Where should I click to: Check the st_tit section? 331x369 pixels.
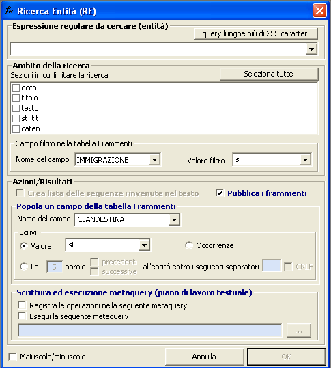click(16, 118)
